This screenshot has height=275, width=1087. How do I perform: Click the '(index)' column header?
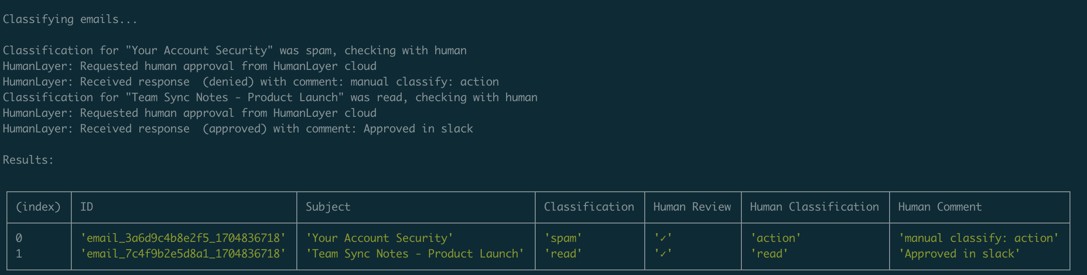[38, 207]
